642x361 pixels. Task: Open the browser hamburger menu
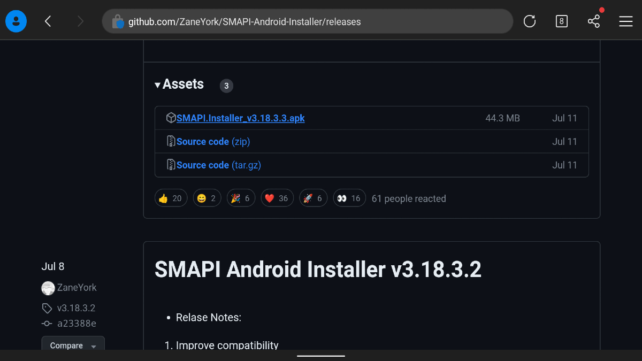tap(625, 21)
